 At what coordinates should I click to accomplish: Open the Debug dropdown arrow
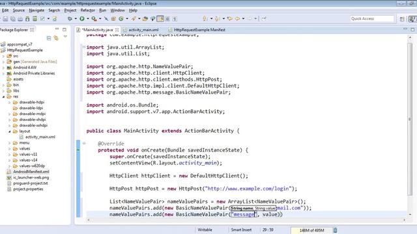(76, 19)
